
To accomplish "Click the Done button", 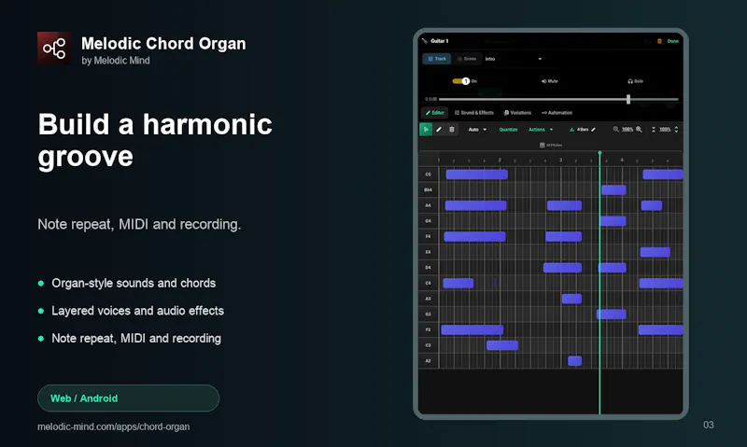I will pyautogui.click(x=672, y=41).
